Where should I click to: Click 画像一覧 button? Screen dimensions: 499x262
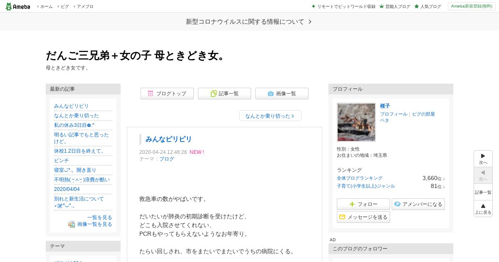point(282,94)
